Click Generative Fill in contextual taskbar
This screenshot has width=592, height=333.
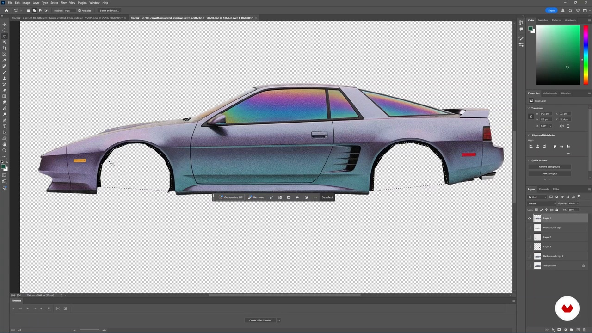(230, 197)
